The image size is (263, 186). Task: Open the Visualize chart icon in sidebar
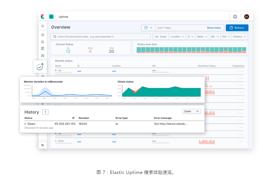pos(43,42)
